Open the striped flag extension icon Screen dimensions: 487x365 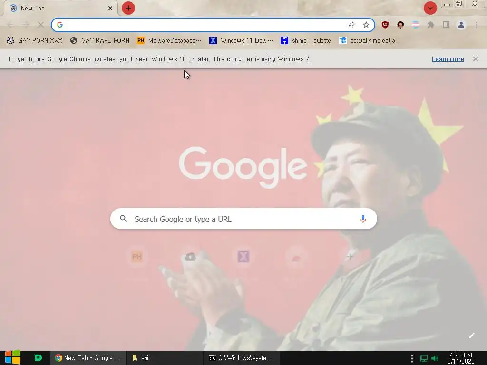[416, 25]
